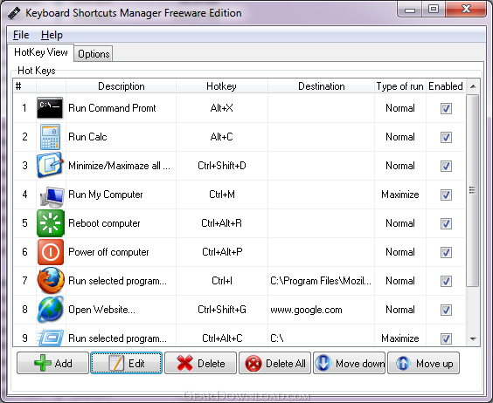The image size is (493, 403).
Task: Click the Firefox icon in row 7
Action: point(51,280)
